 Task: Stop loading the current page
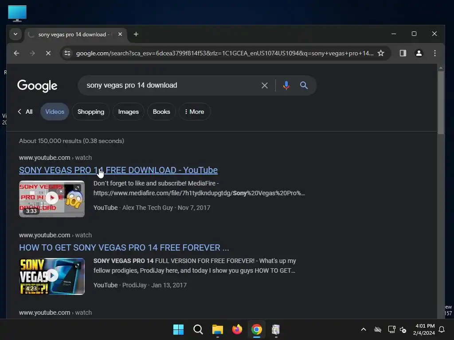(x=48, y=53)
